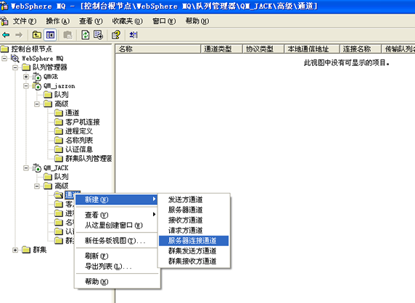Select 导出列表(L)... in context menu
The height and width of the screenshot is (303, 415).
(x=117, y=266)
